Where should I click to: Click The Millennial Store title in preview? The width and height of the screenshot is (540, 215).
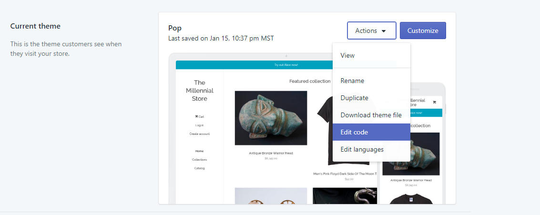(200, 91)
